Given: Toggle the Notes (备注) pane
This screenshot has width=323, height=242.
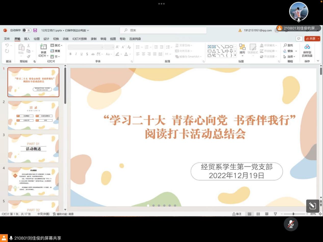Looking at the screenshot, I should point(237,214).
